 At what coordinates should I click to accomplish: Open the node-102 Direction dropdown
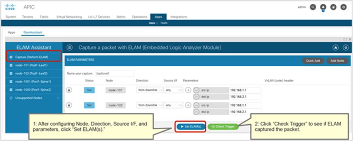click(150, 105)
